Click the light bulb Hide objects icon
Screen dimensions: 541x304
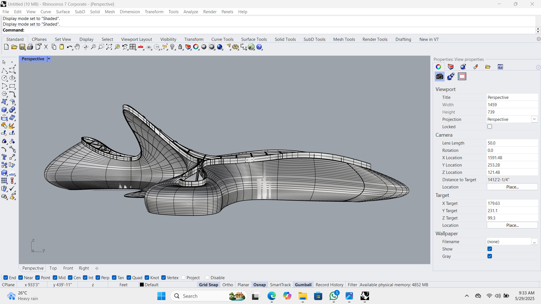[x=173, y=47]
